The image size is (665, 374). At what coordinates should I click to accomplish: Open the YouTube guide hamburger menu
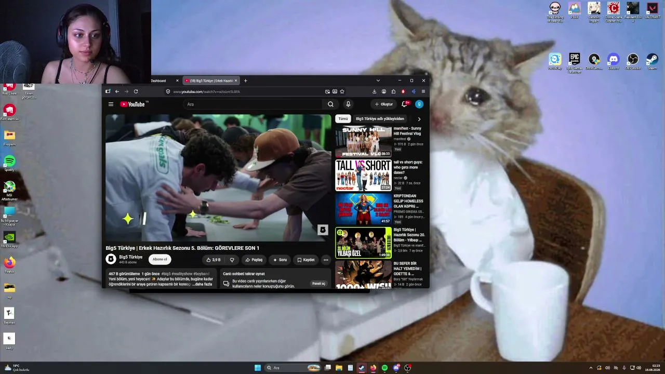point(111,104)
